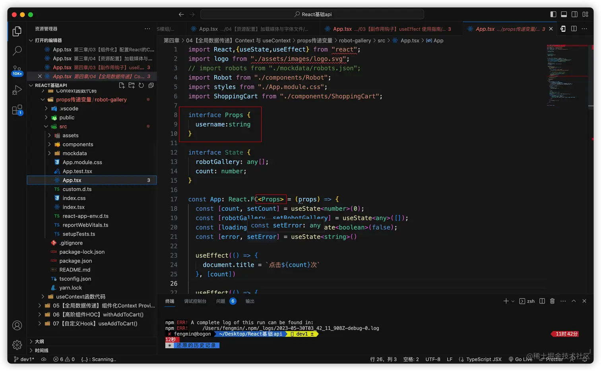This screenshot has height=371, width=601.
Task: Open the Explorer view in activity bar
Action: point(17,31)
